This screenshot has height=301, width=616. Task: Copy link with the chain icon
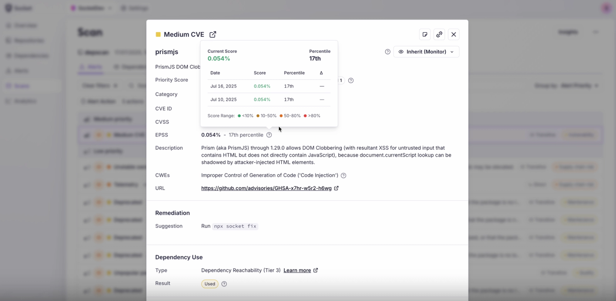[439, 34]
